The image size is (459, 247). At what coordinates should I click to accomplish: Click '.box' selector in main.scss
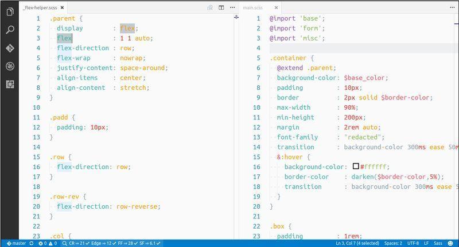pos(277,226)
